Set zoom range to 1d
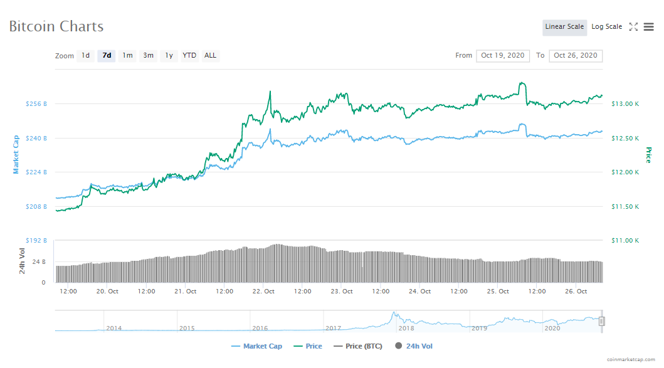The height and width of the screenshot is (368, 664). tap(85, 55)
